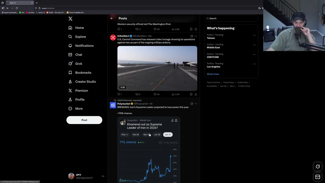Open the Polymarket profile avatar

(x=113, y=105)
